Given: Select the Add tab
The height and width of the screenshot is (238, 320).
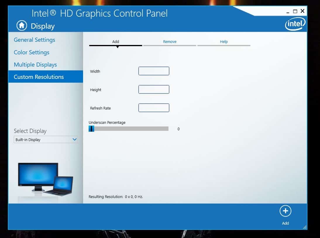Looking at the screenshot, I should click(116, 41).
